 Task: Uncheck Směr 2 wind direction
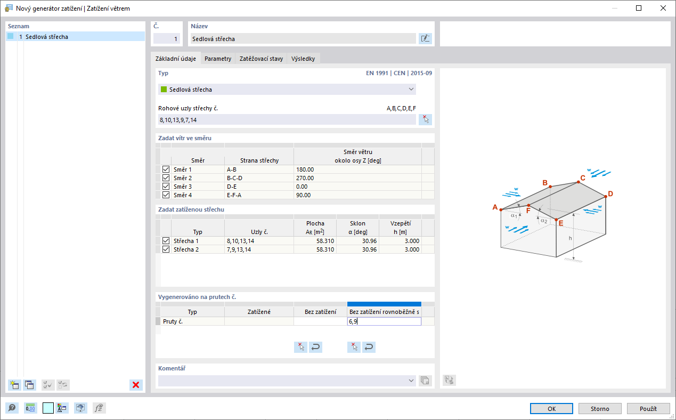pyautogui.click(x=166, y=178)
